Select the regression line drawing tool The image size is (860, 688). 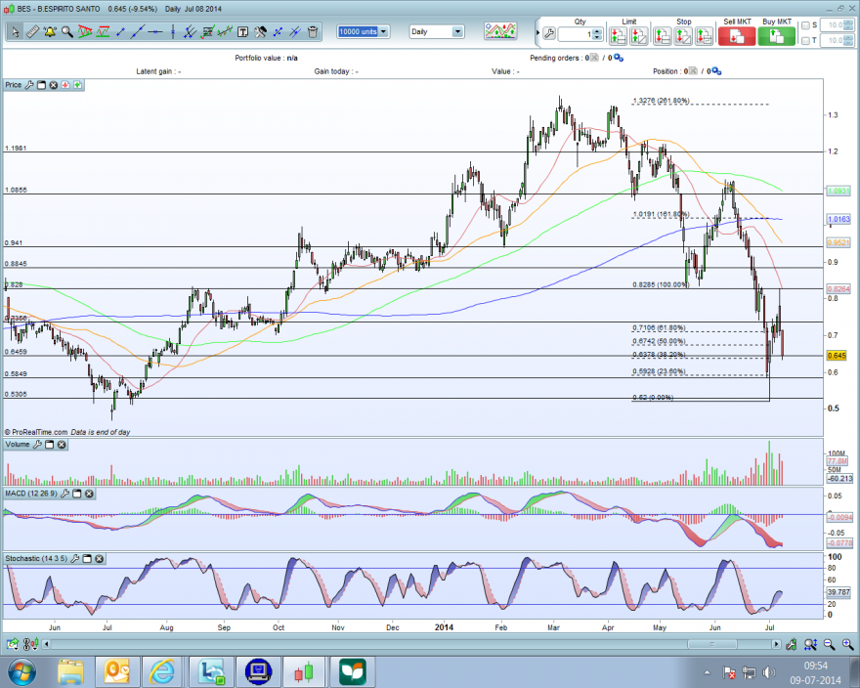[225, 32]
